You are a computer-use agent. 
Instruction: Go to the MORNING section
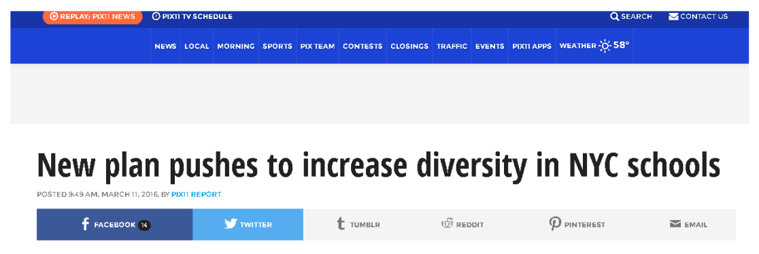(x=236, y=46)
